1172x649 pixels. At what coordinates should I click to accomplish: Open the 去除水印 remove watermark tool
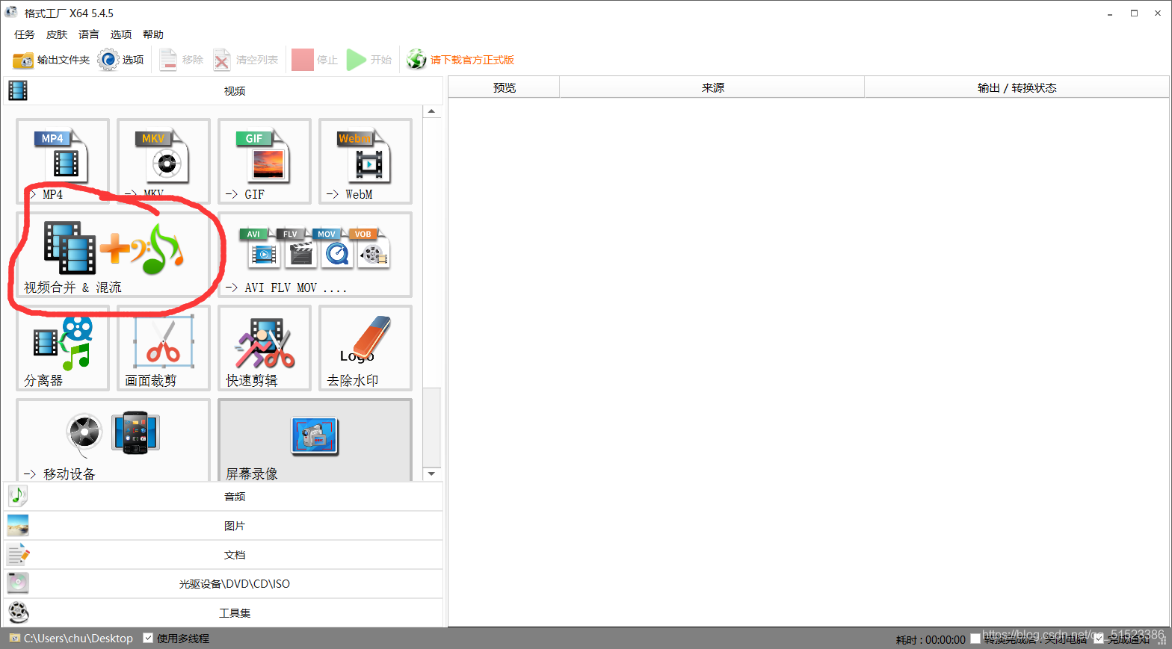[366, 348]
